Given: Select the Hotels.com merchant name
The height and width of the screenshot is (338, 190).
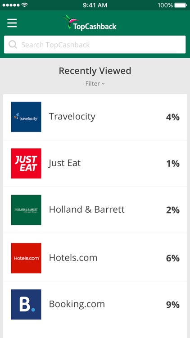Looking at the screenshot, I should 73,258.
